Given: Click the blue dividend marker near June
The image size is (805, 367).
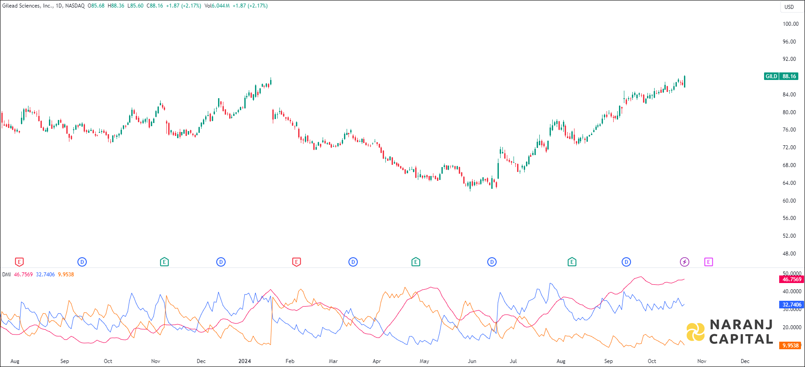Looking at the screenshot, I should (x=492, y=262).
